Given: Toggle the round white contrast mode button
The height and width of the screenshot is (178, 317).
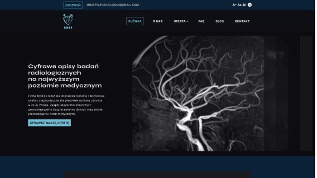Looking at the screenshot, I should (x=250, y=5).
